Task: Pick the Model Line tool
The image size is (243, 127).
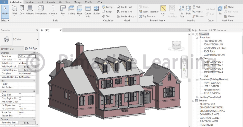Action: coord(125,12)
